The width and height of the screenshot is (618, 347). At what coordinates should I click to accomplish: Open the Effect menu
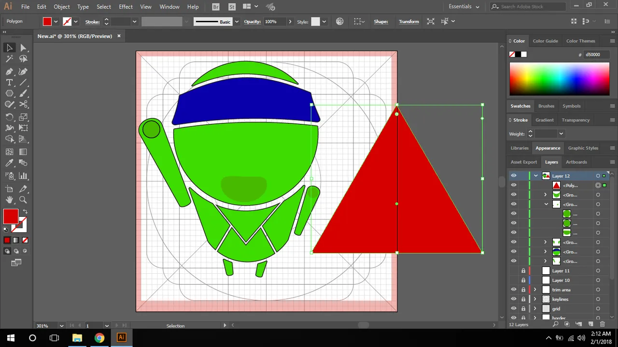click(126, 7)
